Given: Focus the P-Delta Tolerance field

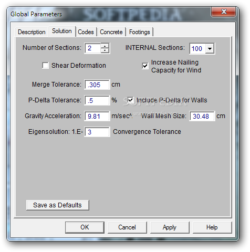Looking at the screenshot, I should pos(97,100).
